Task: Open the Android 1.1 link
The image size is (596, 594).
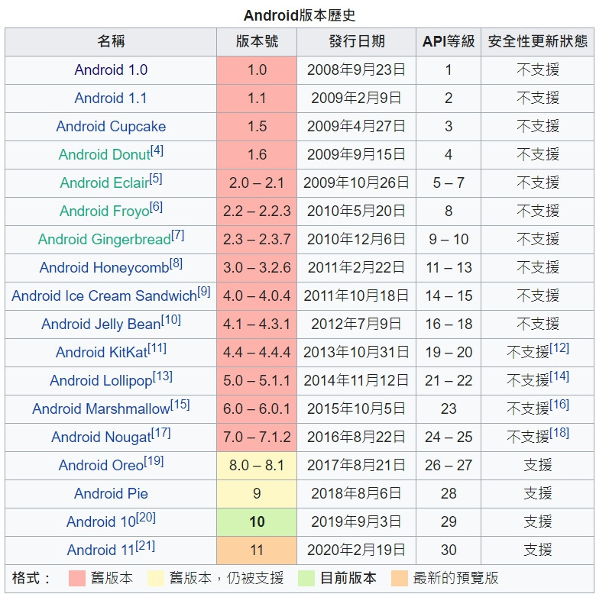Action: (111, 98)
